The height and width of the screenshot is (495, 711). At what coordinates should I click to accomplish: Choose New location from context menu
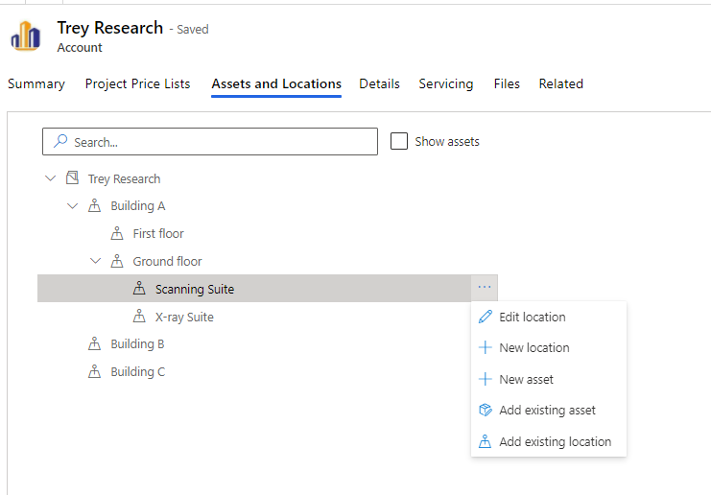coord(549,347)
